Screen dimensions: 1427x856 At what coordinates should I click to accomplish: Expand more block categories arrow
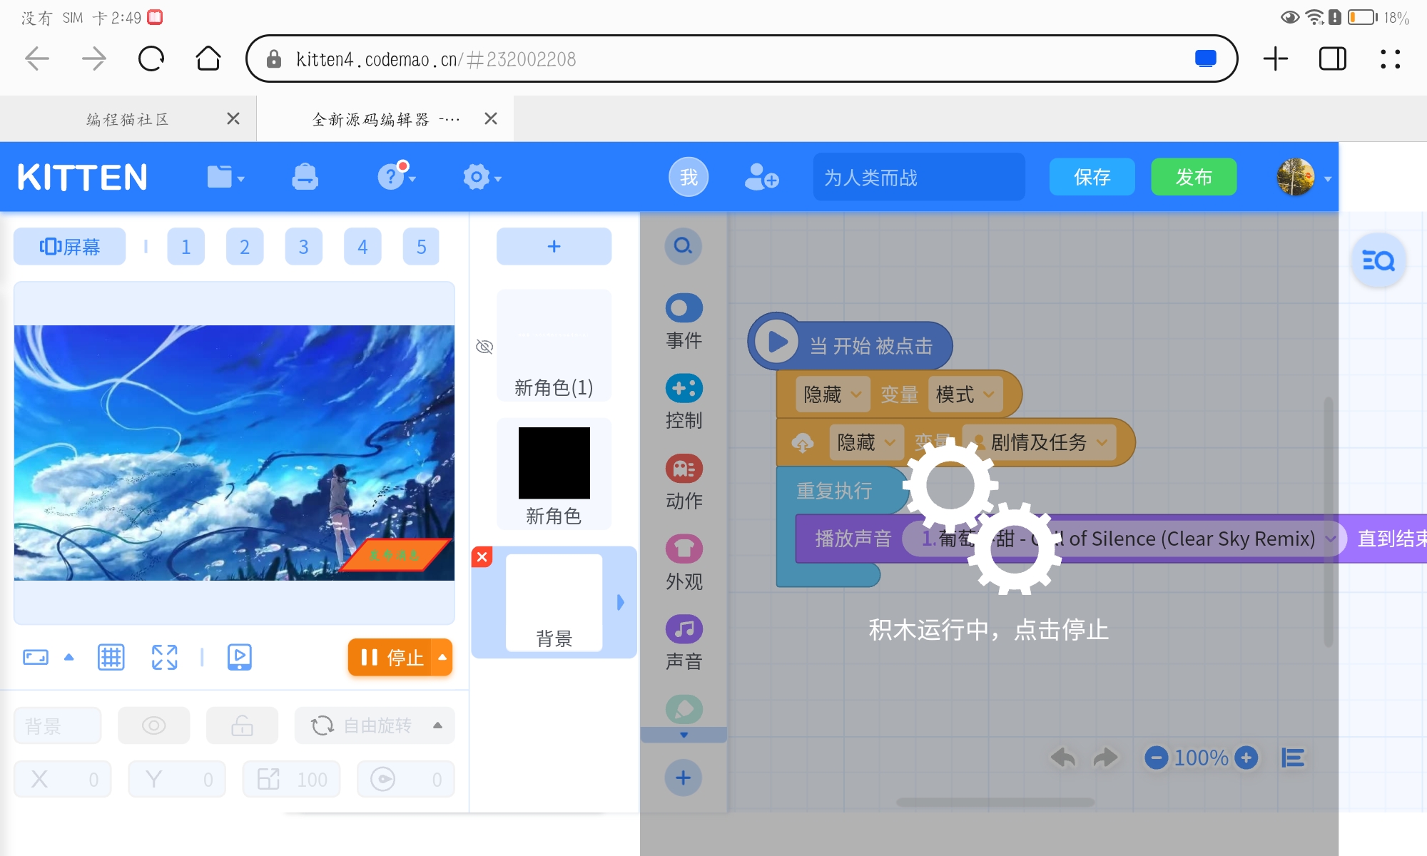(x=684, y=735)
